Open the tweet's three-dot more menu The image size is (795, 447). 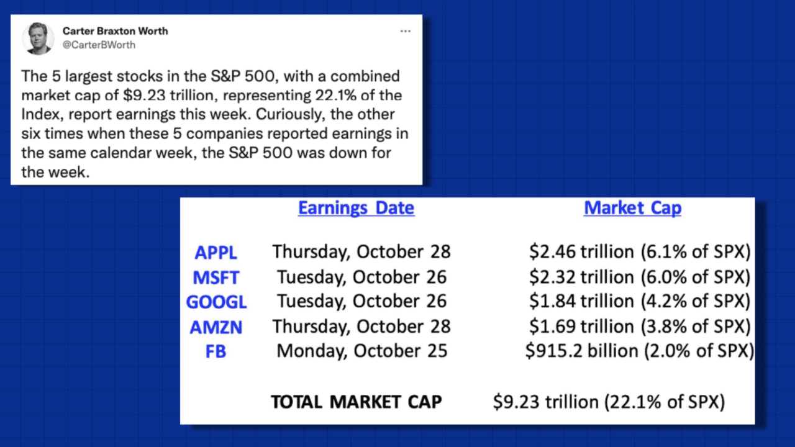[x=405, y=31]
